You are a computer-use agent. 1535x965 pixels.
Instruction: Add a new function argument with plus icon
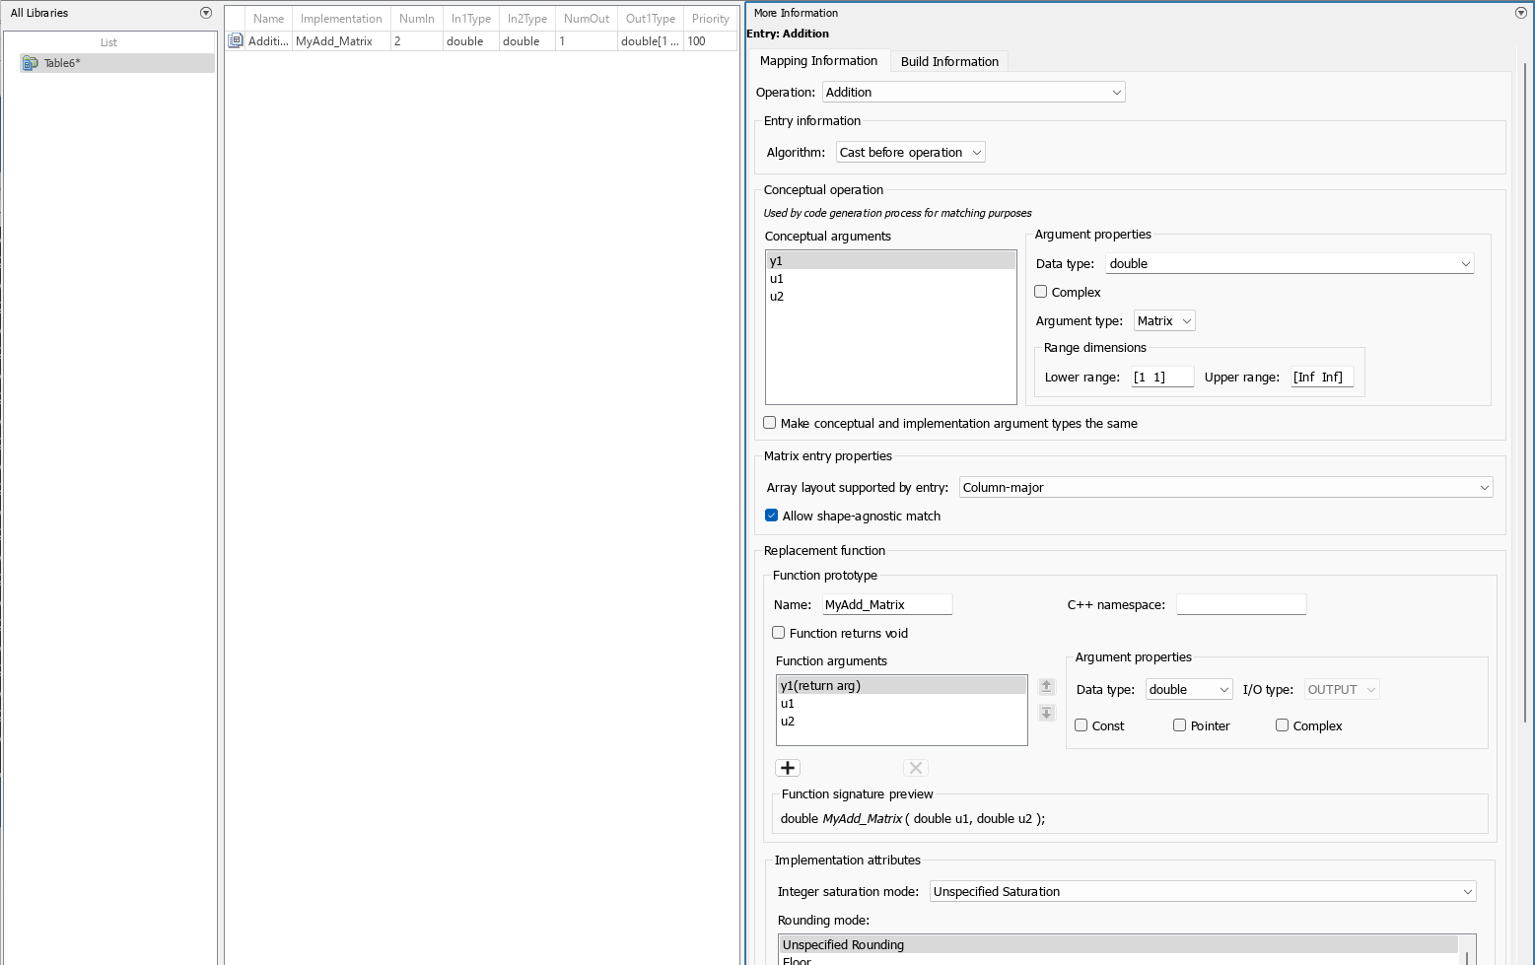[787, 767]
